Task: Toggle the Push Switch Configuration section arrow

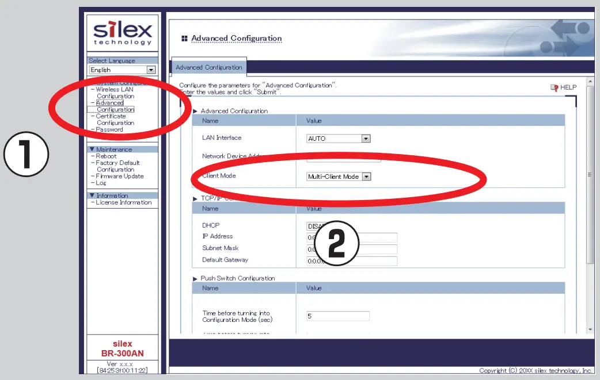Action: (195, 279)
